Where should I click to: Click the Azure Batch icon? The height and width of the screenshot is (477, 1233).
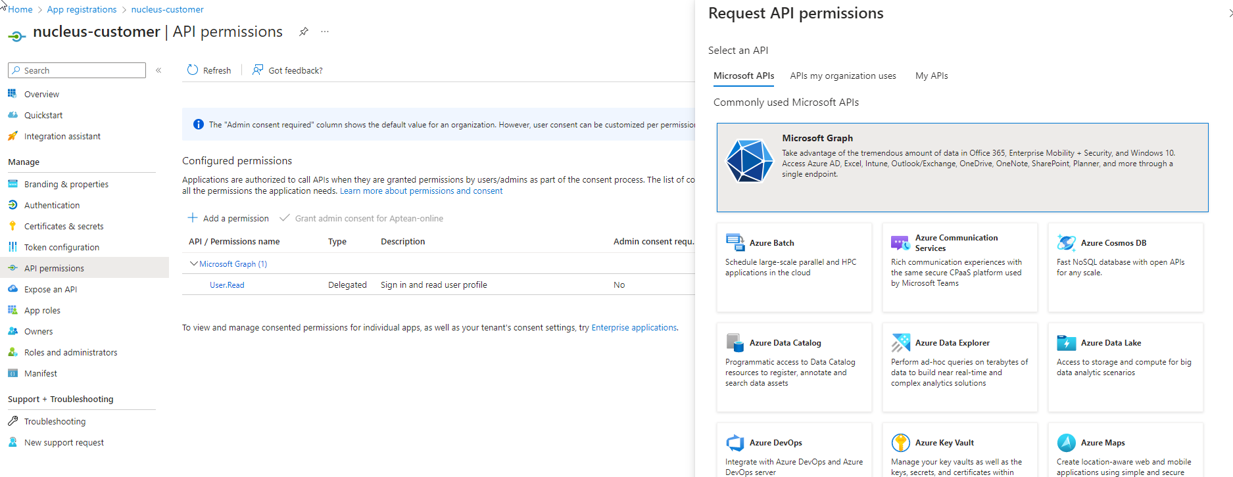tap(735, 242)
